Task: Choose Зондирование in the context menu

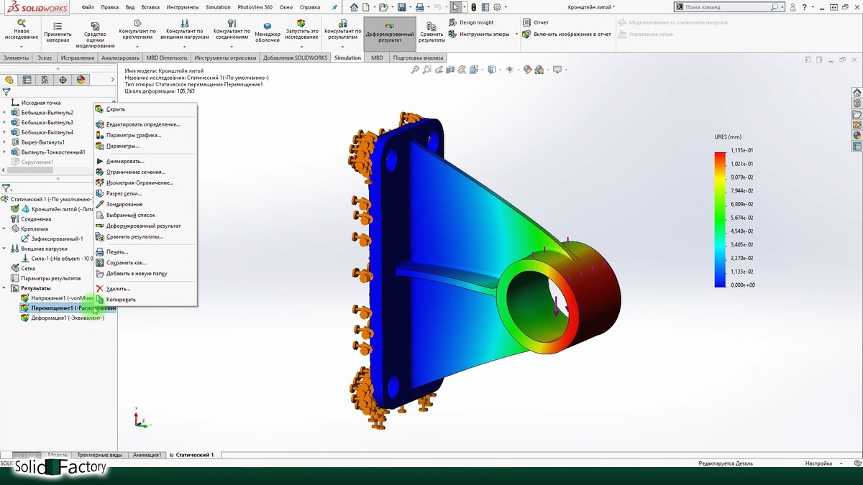Action: [124, 204]
